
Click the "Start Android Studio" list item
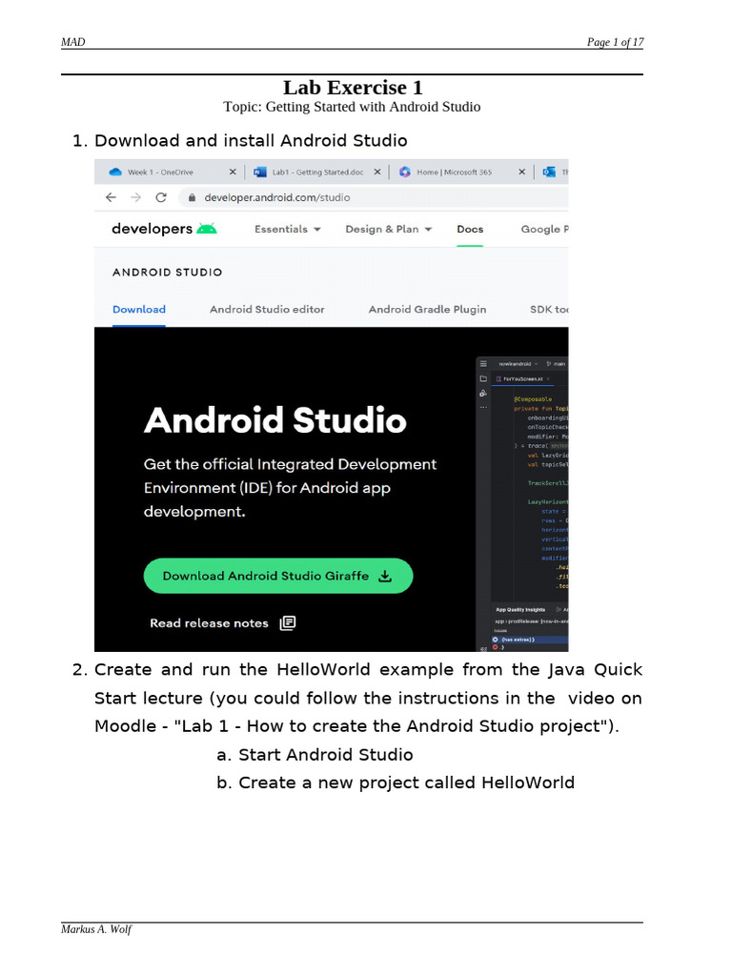[326, 755]
